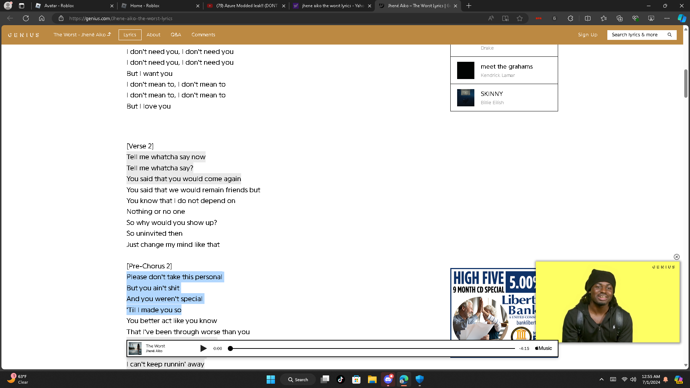Close the Avatar - Roblox tab
The height and width of the screenshot is (388, 690).
pyautogui.click(x=112, y=6)
